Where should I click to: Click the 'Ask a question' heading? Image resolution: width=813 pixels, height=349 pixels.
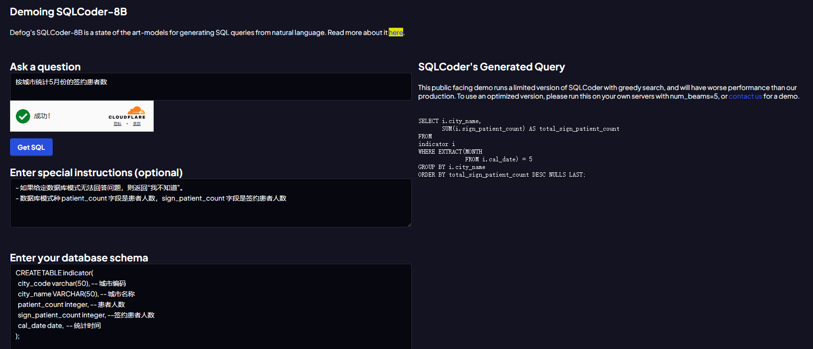(x=45, y=67)
